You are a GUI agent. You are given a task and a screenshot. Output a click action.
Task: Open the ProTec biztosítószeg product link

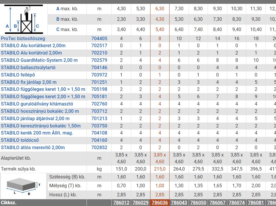point(23,38)
